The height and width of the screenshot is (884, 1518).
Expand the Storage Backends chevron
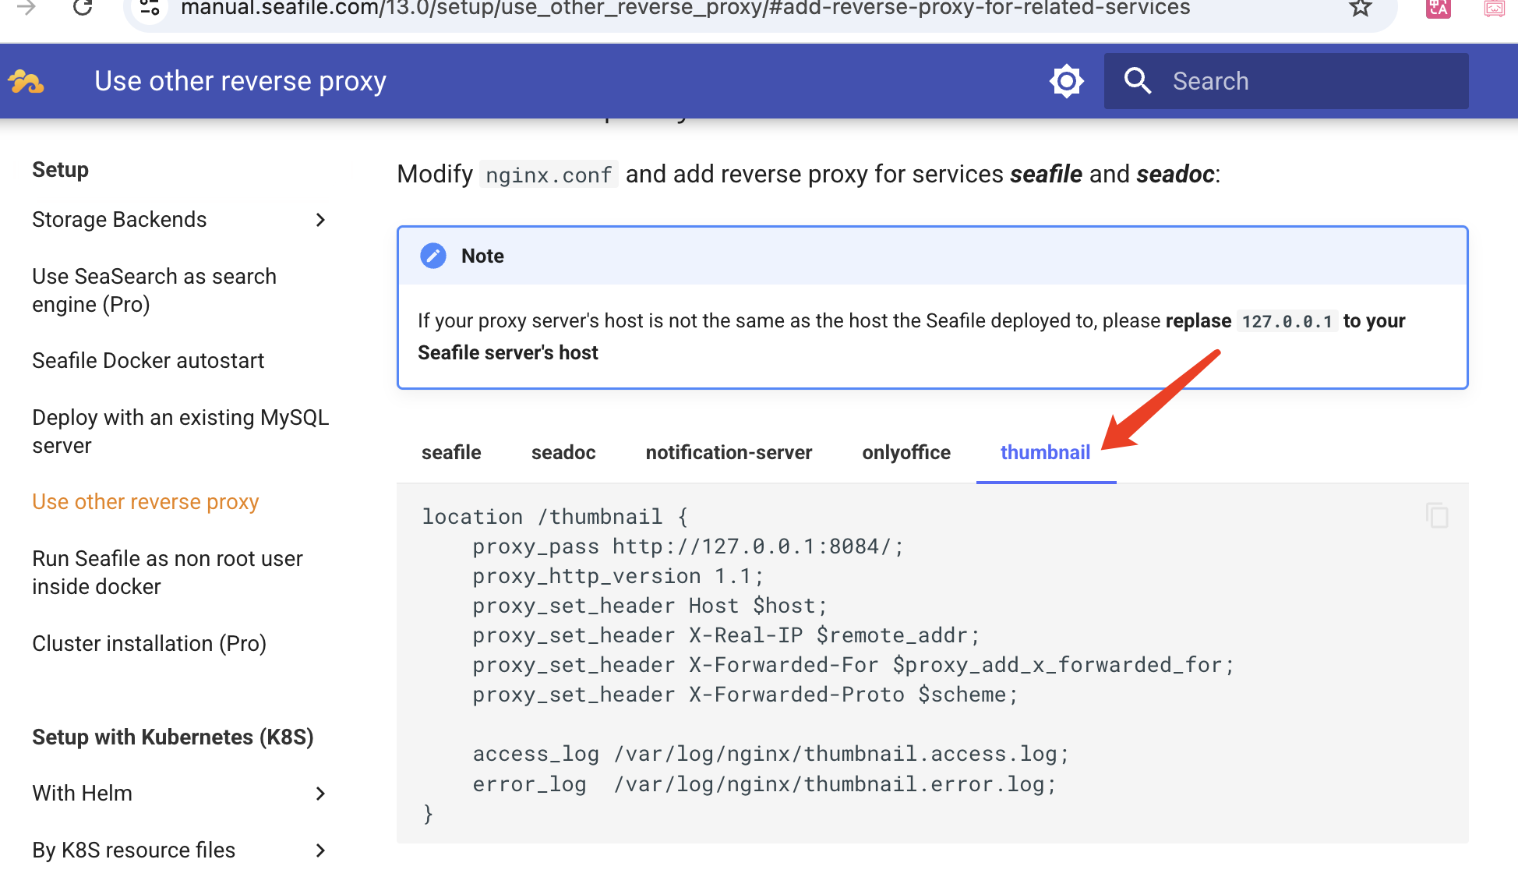[x=320, y=220]
